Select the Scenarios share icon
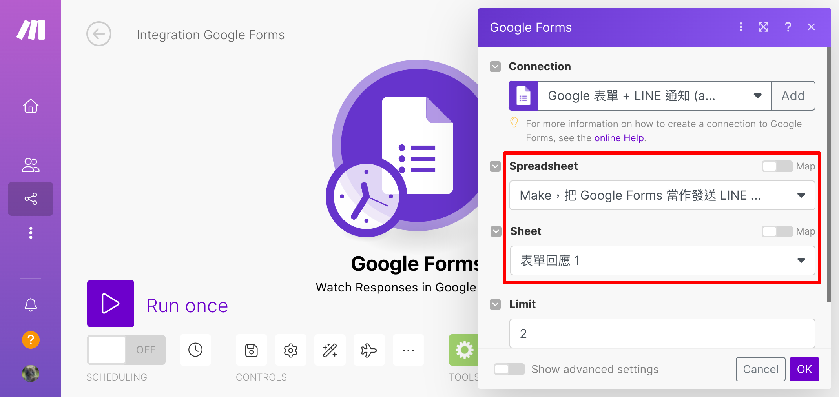The width and height of the screenshot is (839, 397). [x=31, y=199]
